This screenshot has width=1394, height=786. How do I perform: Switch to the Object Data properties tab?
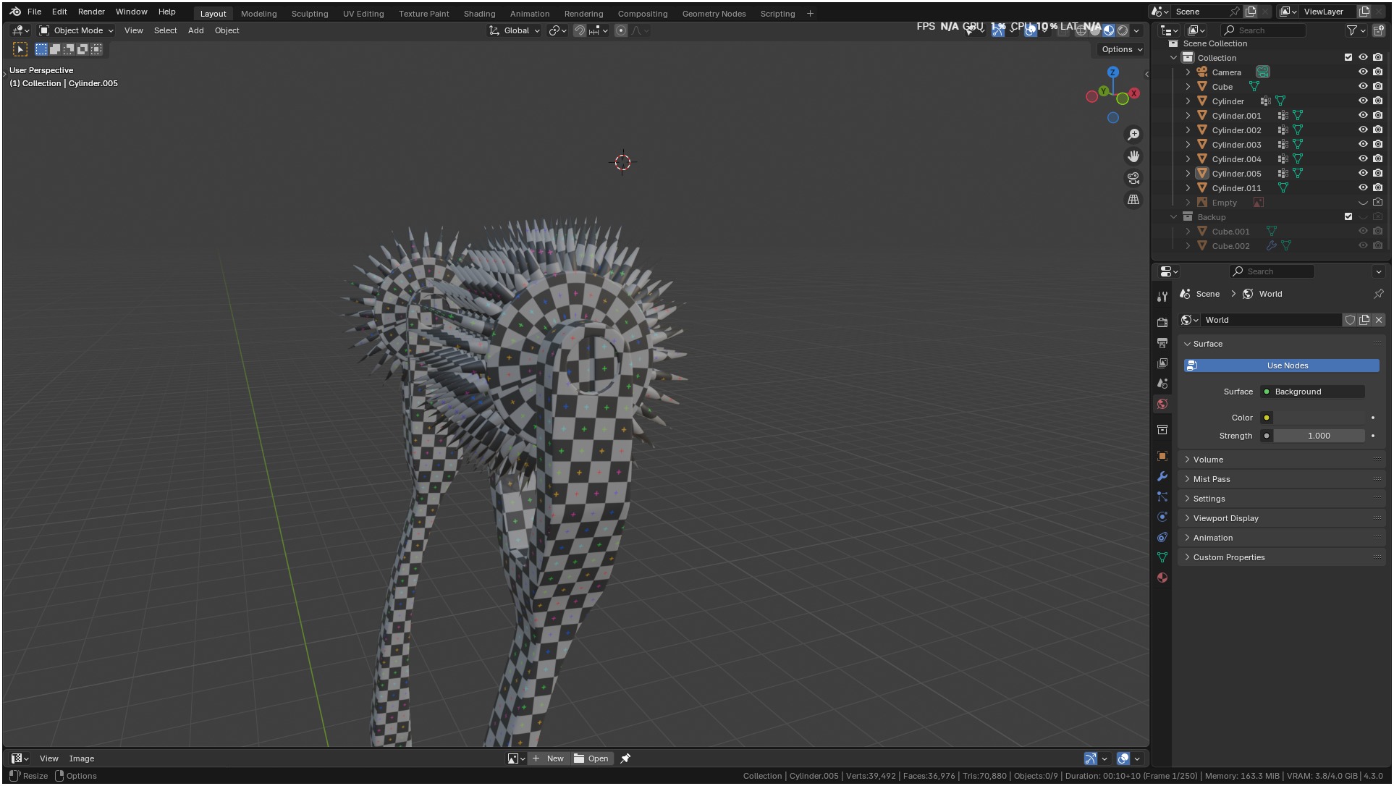click(1162, 557)
